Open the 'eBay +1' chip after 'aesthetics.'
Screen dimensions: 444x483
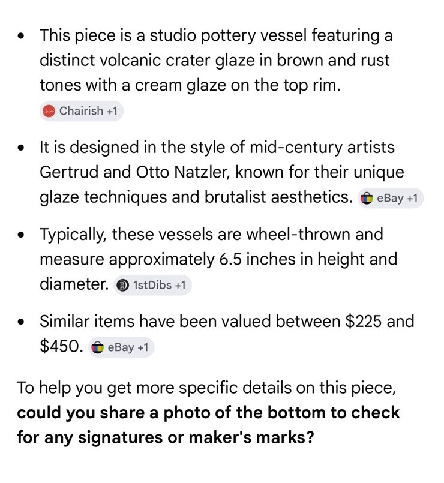391,198
